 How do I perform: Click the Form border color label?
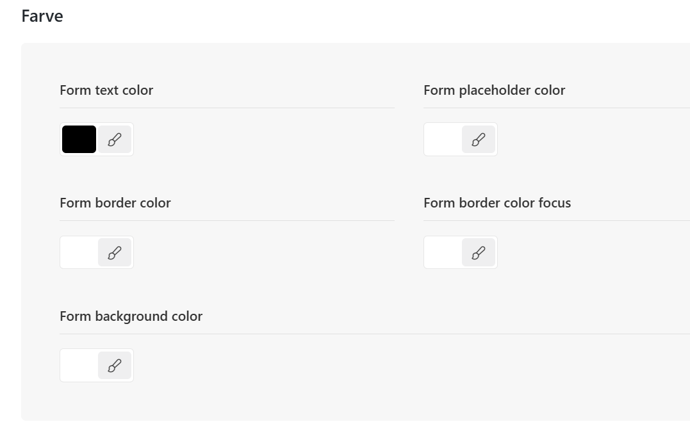click(115, 203)
